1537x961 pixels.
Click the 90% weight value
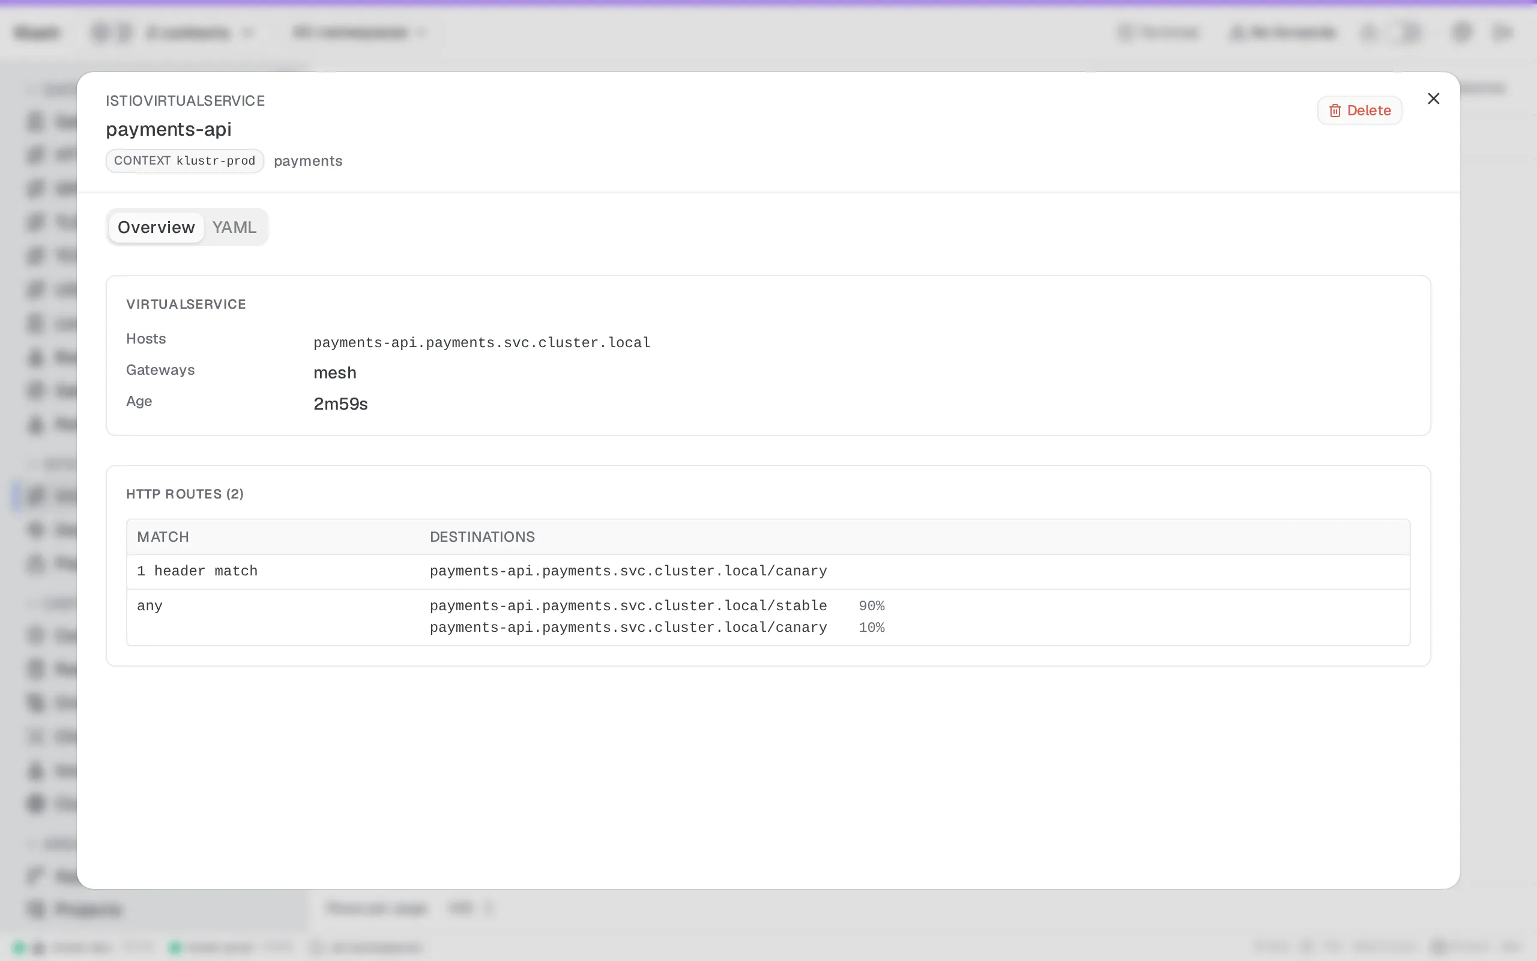[x=871, y=605]
